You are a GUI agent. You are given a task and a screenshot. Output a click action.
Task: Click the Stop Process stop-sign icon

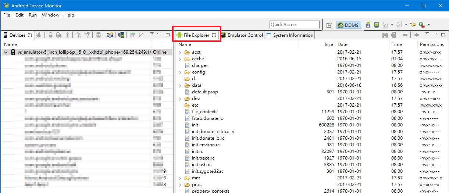[x=99, y=35]
